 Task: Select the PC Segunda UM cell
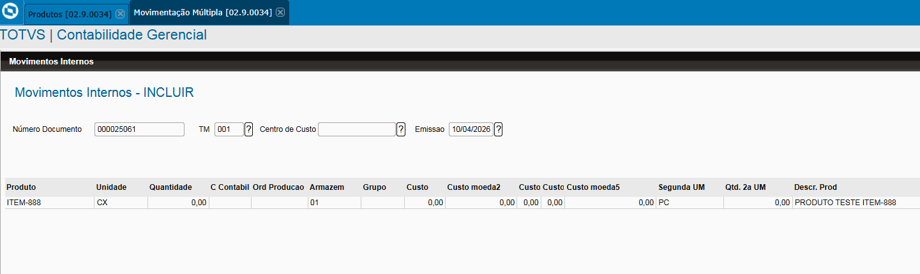tap(690, 203)
